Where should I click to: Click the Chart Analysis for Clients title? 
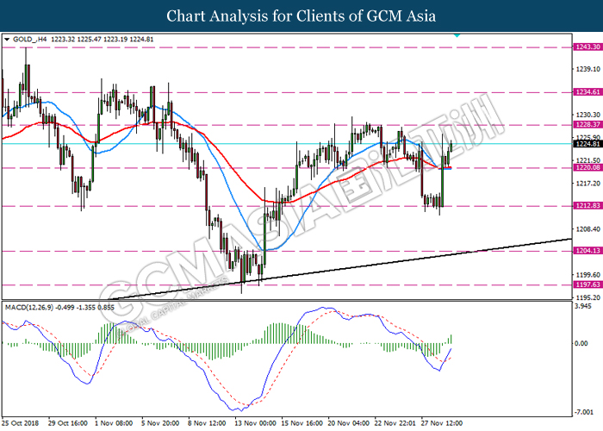[x=301, y=16]
